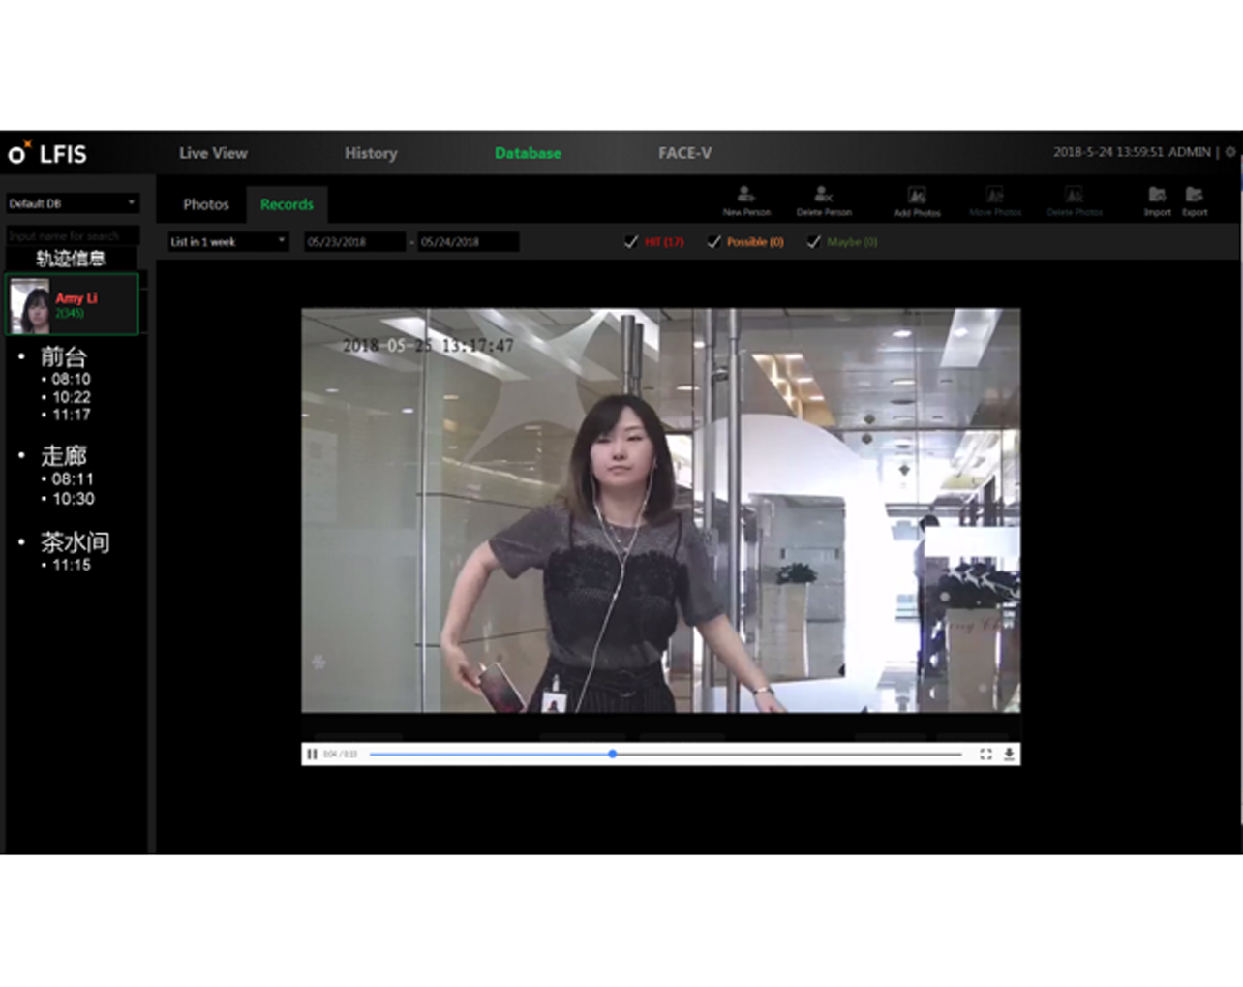Viewport: 1243px width, 987px height.
Task: Switch to the Live View tab
Action: [x=213, y=153]
